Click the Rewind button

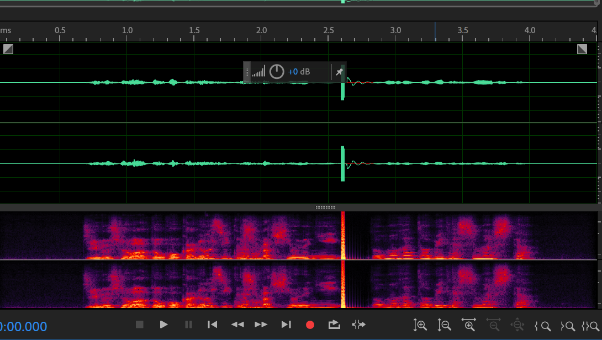point(237,325)
